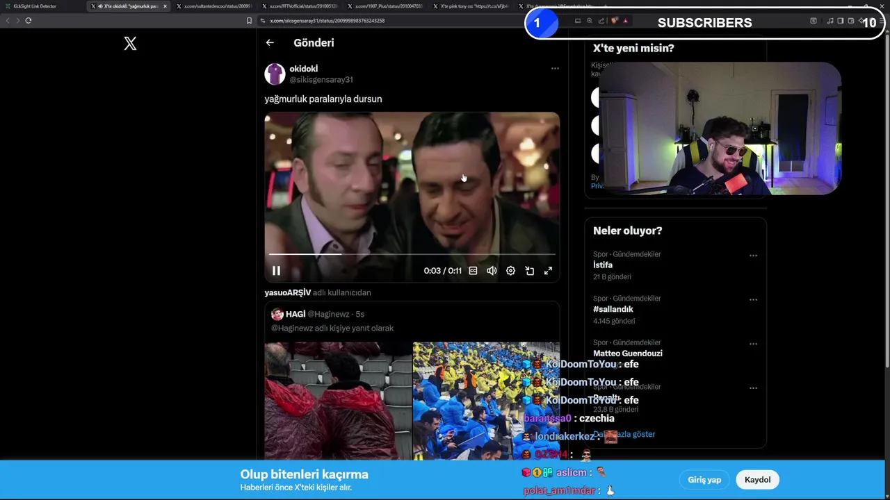
Task: Click the 'X'te yeni misin?' heading
Action: coord(633,48)
